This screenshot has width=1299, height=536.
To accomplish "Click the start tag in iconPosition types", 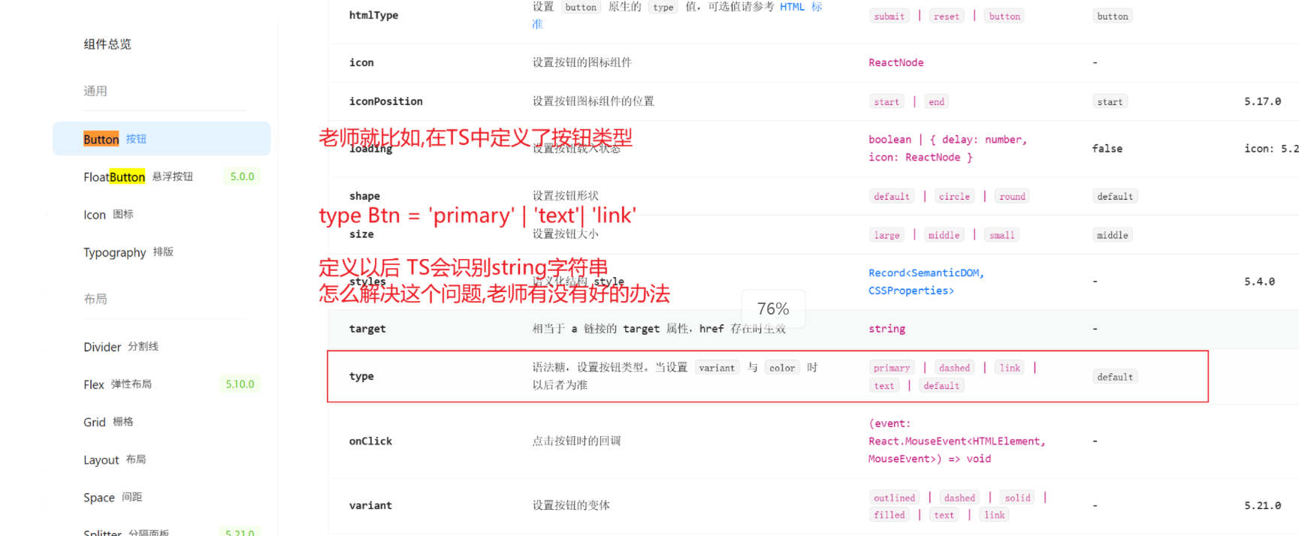I will (887, 102).
